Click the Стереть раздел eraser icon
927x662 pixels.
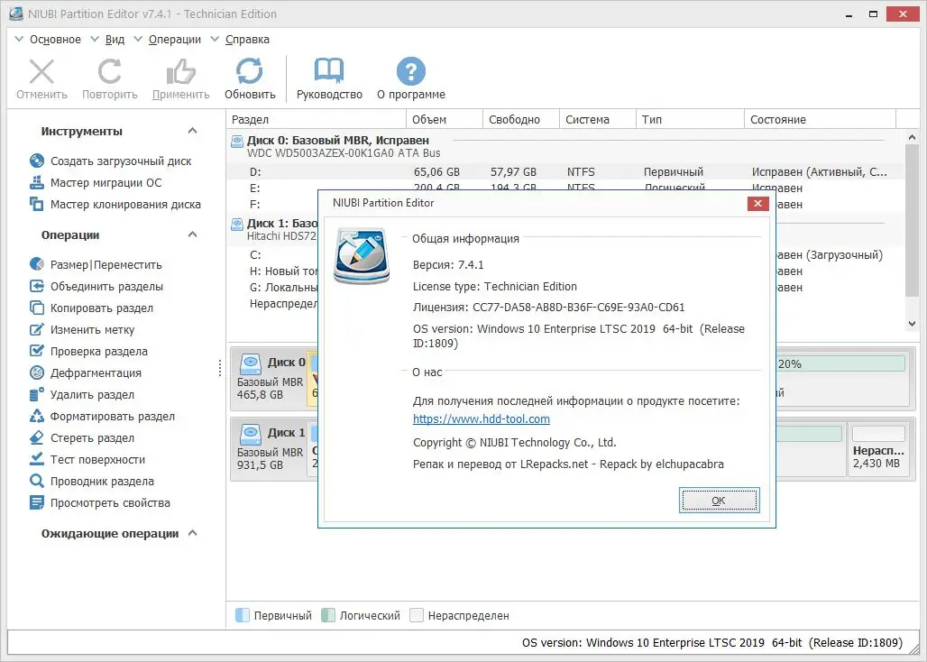coord(37,438)
